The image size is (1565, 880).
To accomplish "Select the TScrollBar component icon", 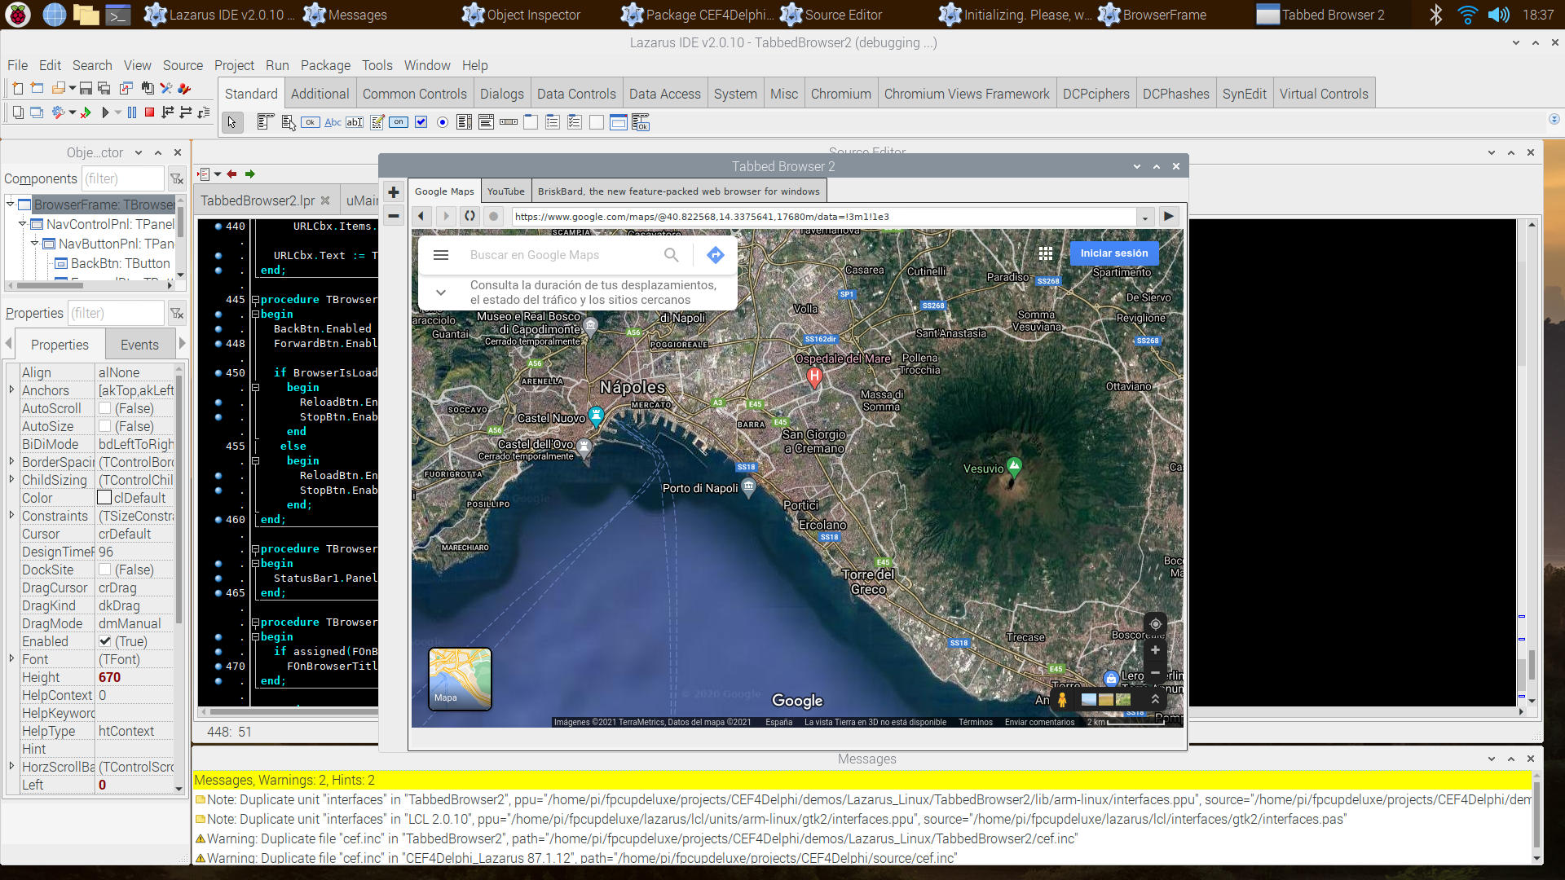I will (509, 122).
